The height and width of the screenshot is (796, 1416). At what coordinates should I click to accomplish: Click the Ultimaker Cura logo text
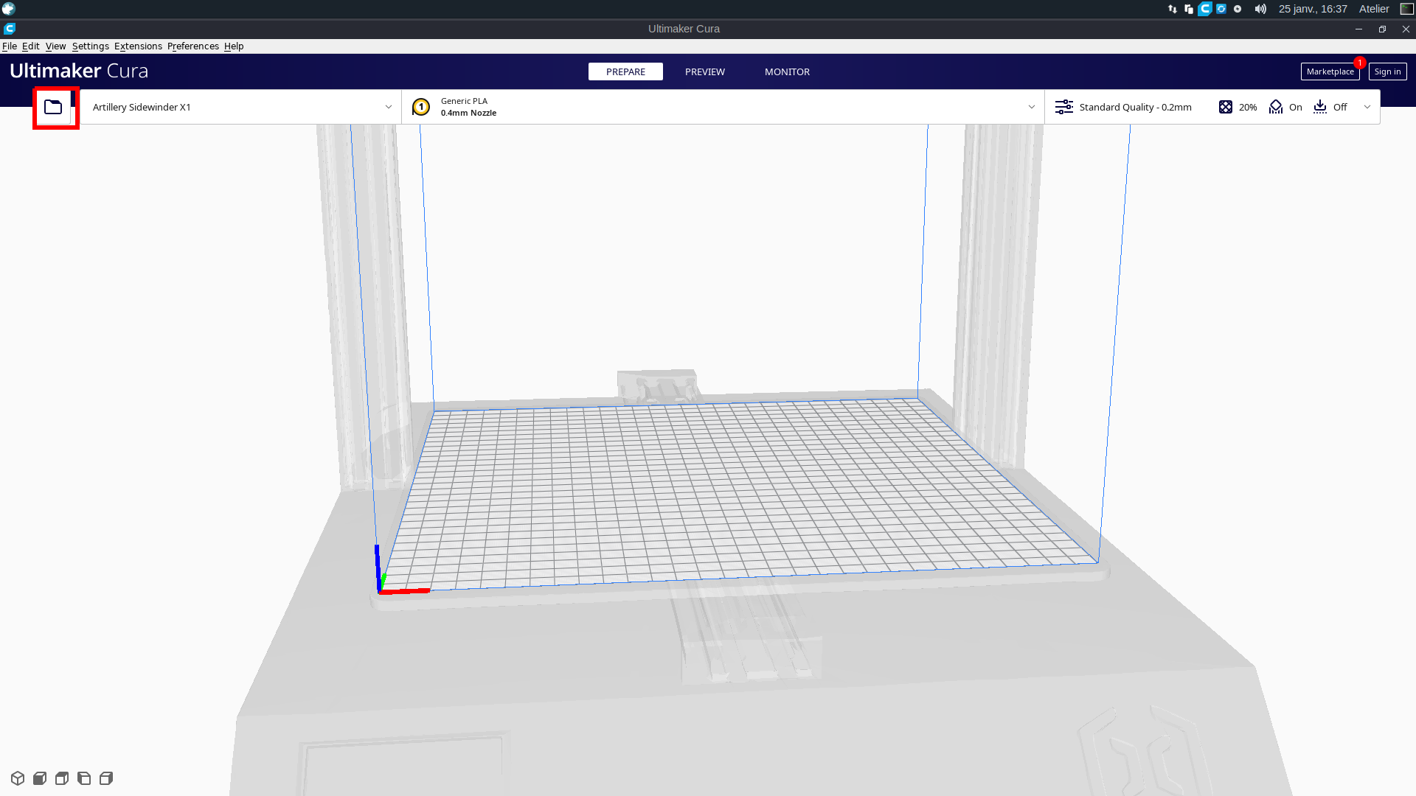point(79,71)
